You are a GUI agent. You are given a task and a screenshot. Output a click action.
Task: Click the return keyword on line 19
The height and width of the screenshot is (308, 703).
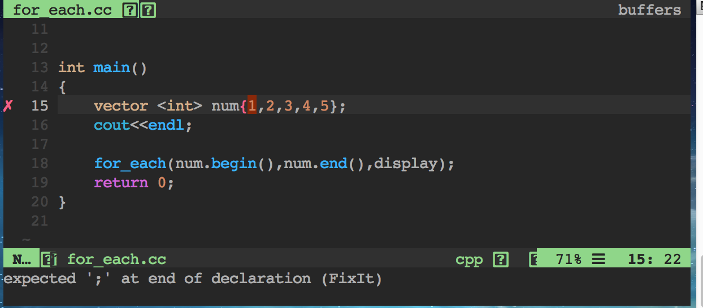pos(121,183)
